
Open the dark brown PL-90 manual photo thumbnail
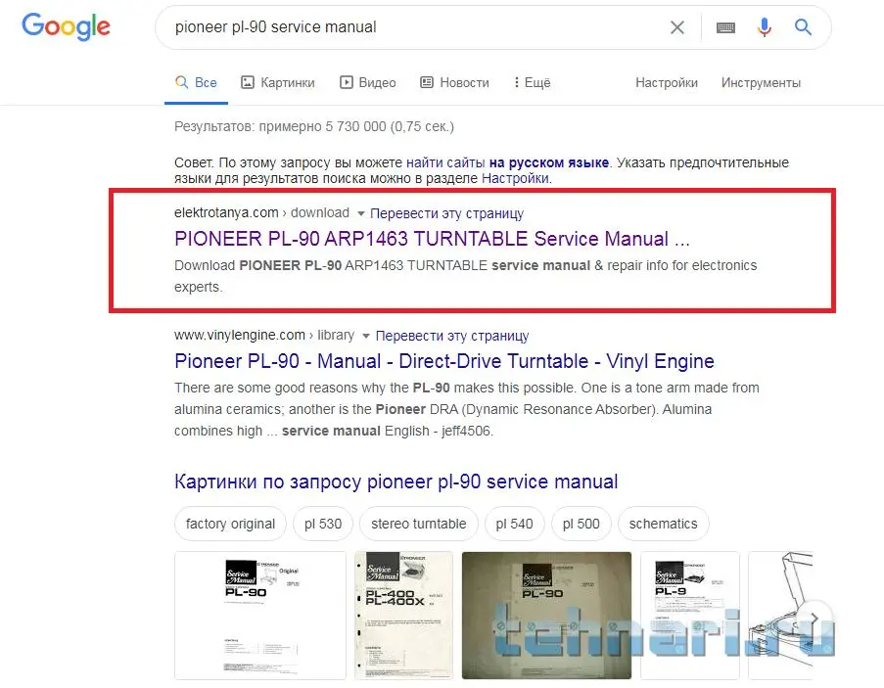(x=546, y=616)
